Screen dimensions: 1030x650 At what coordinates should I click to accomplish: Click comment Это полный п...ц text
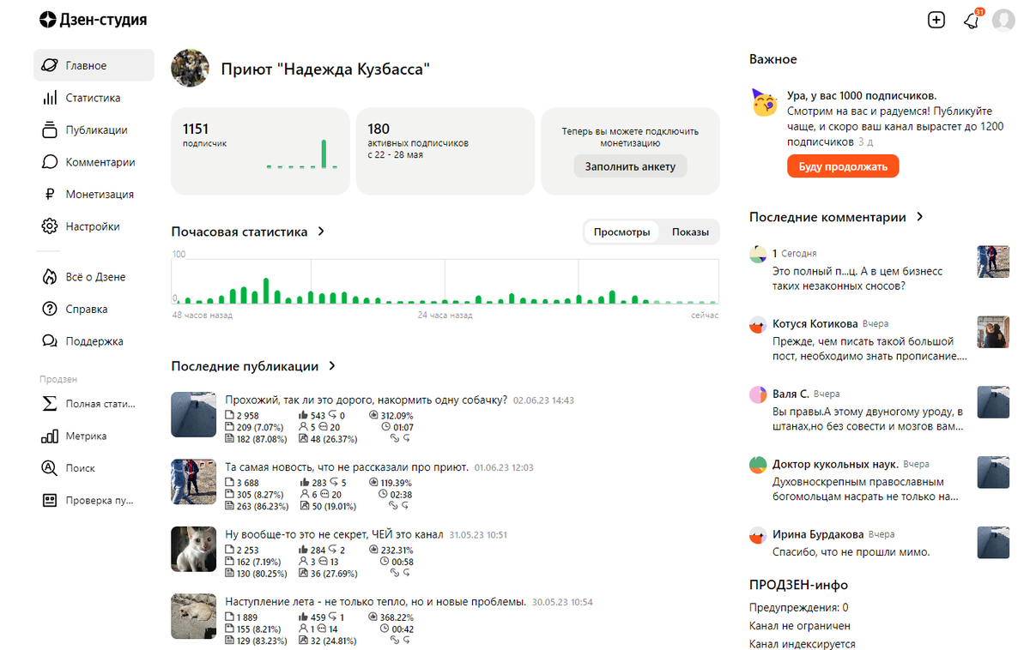pyautogui.click(x=857, y=279)
